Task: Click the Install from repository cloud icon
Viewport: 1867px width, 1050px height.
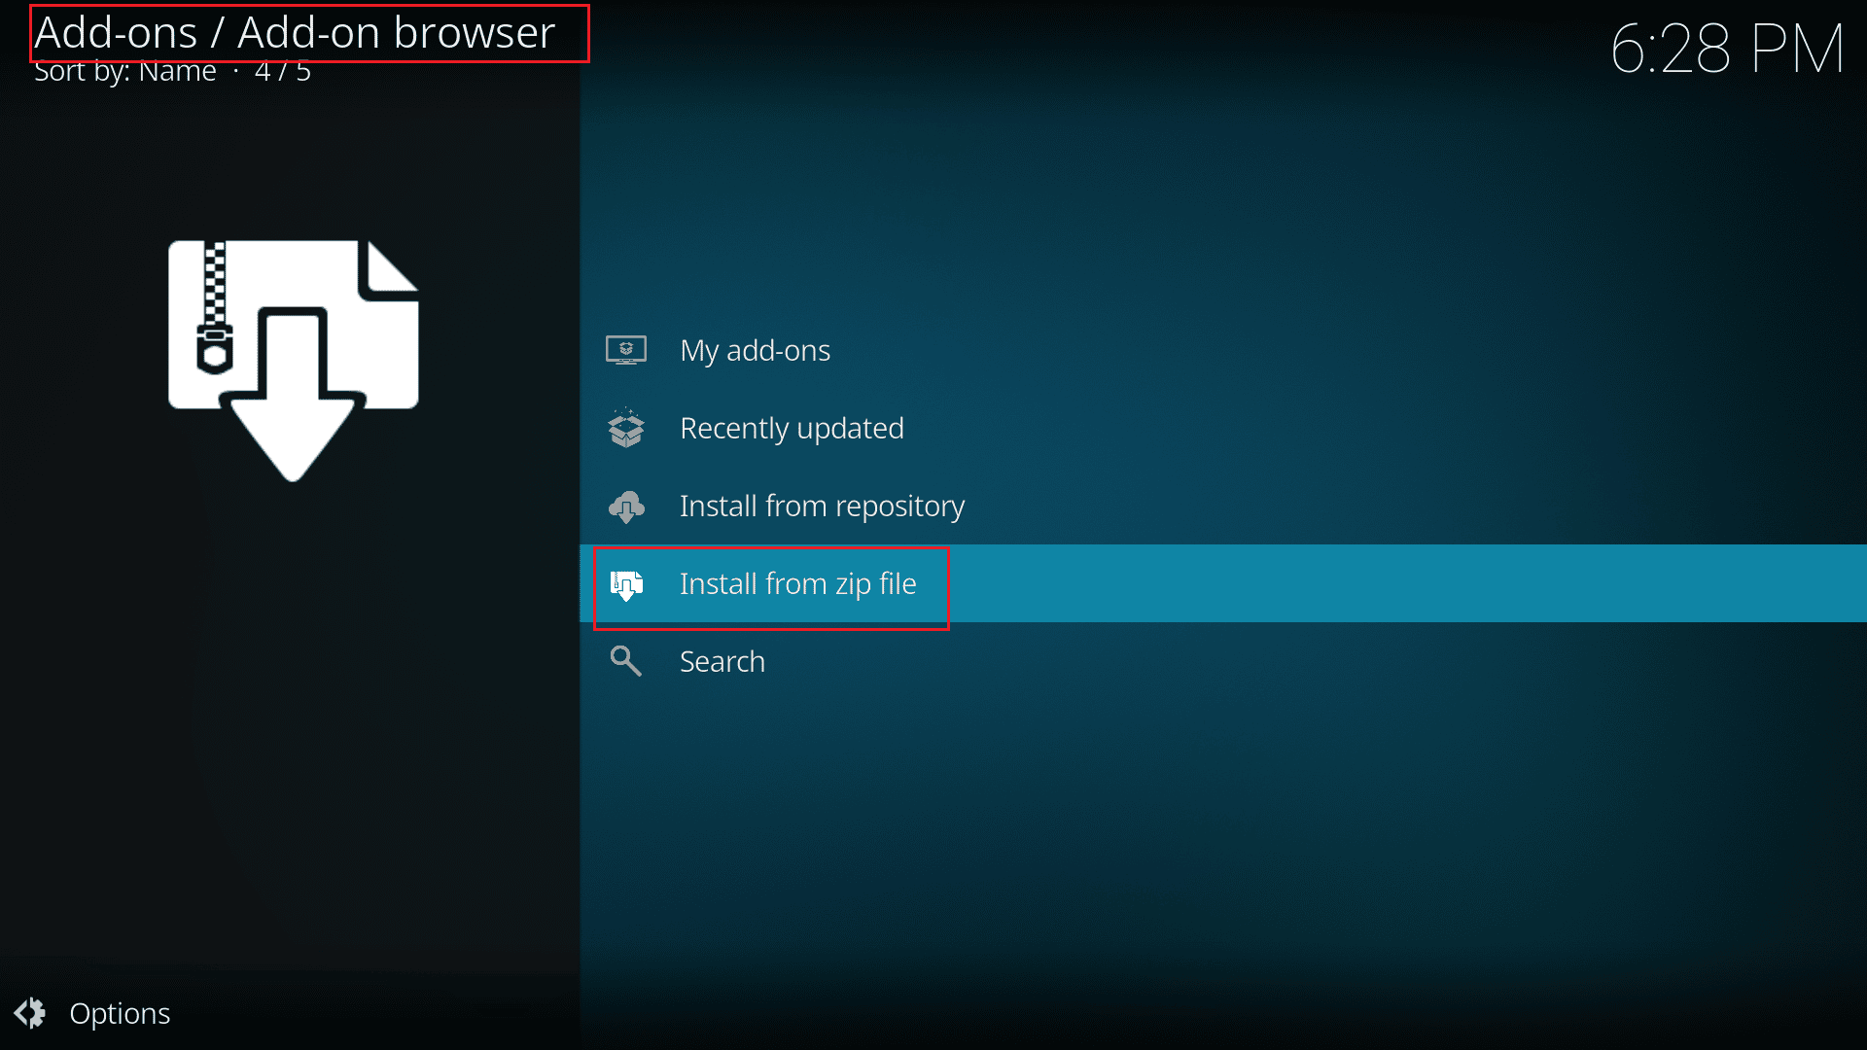Action: click(627, 506)
